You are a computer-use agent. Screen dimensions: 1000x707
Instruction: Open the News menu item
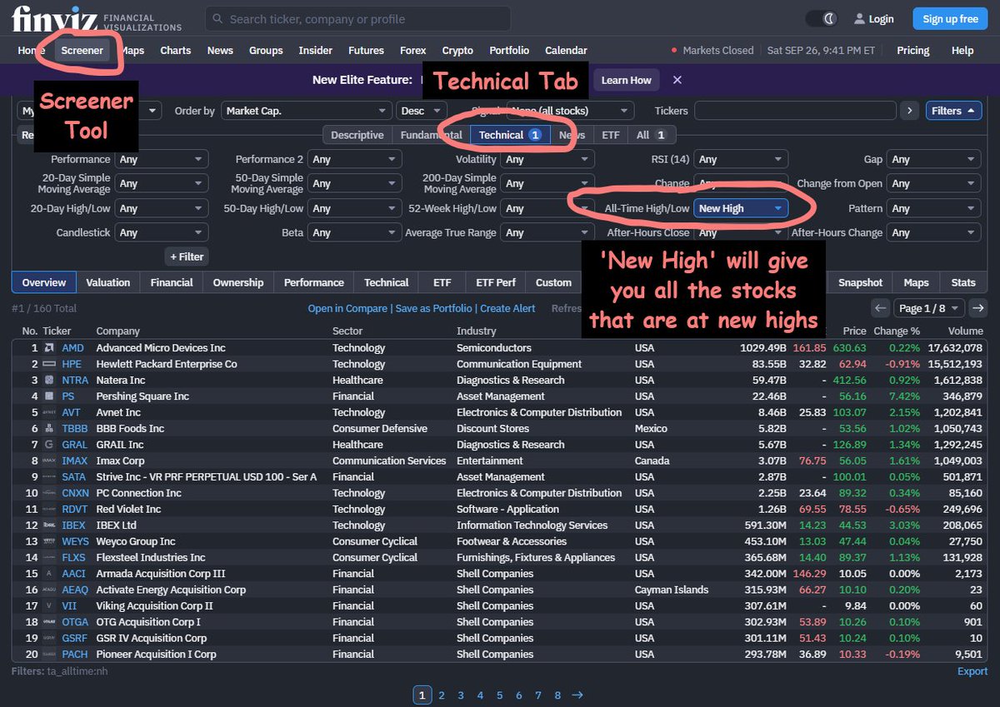pos(220,50)
